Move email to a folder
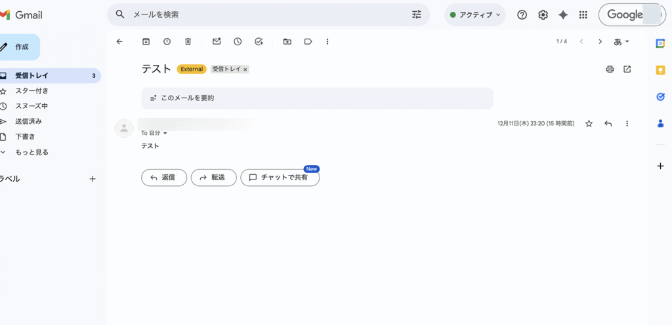Screen dimensions: 672x325 (287, 41)
